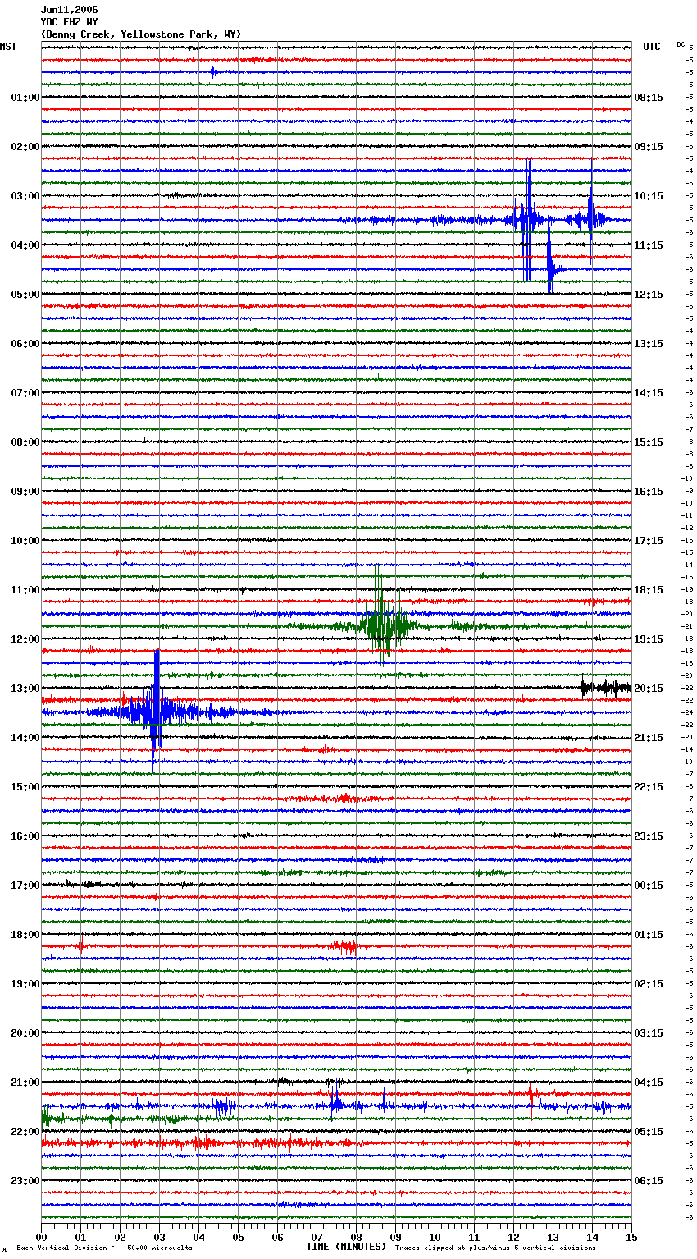
Task: Select the 13:00 MST hour label
Action: coord(25,689)
